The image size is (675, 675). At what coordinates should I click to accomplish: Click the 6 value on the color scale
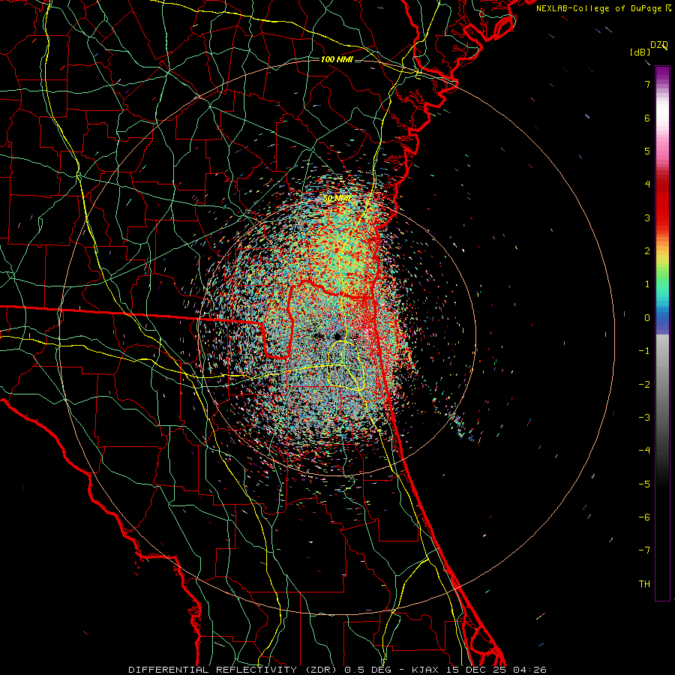[x=647, y=118]
